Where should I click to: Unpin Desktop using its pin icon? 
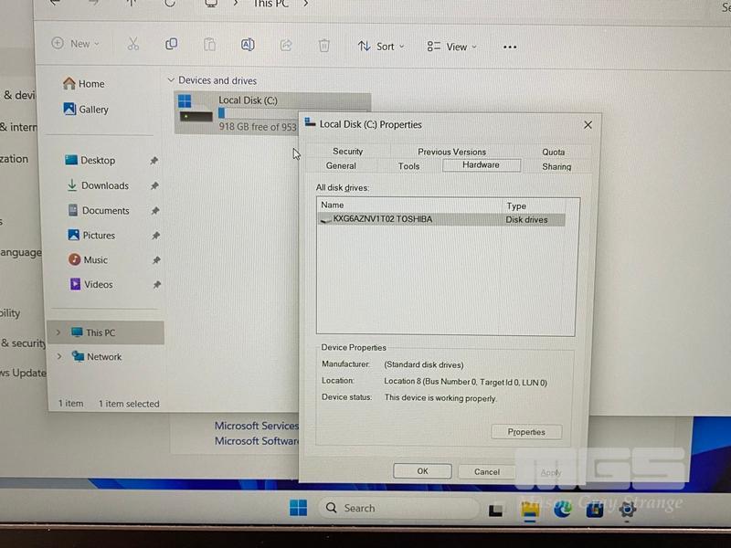[x=154, y=161]
